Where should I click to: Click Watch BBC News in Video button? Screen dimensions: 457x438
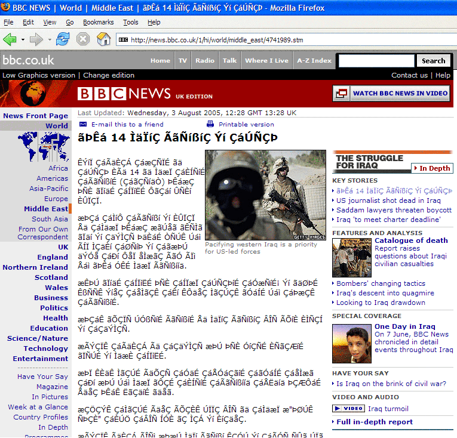tap(391, 93)
